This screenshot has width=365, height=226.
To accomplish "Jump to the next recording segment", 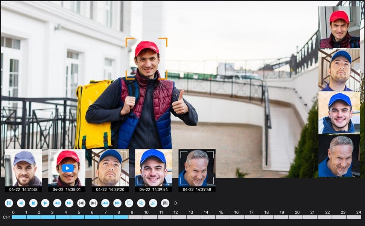I will pyautogui.click(x=117, y=203).
